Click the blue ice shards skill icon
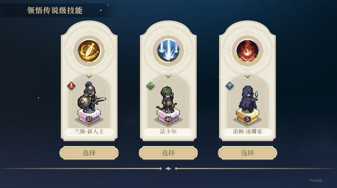This screenshot has width=337, height=188. (168, 51)
